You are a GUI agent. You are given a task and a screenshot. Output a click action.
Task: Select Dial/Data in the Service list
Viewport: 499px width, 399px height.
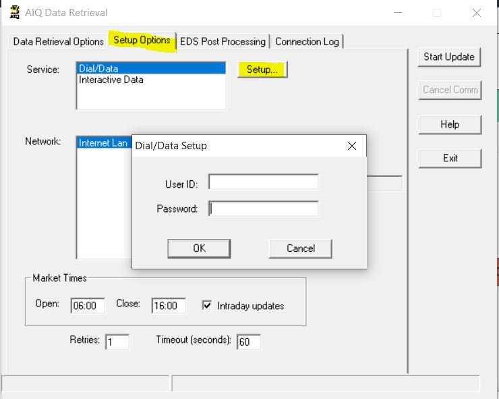[151, 68]
